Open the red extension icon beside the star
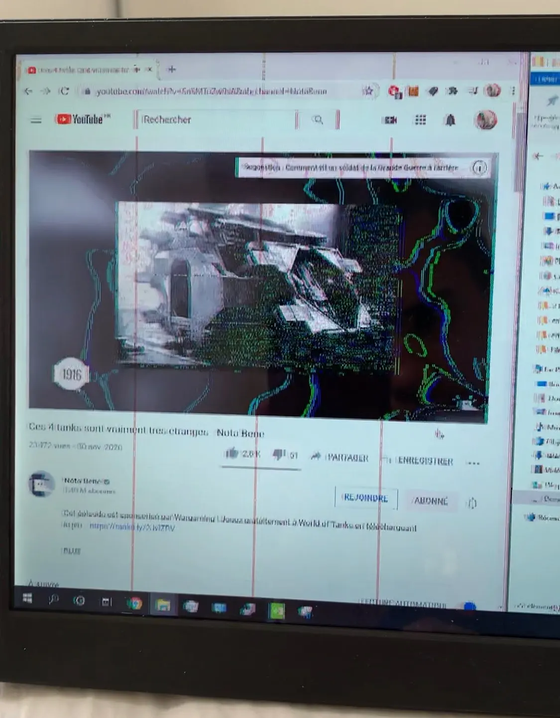Screen dimensions: 560x718 point(394,91)
